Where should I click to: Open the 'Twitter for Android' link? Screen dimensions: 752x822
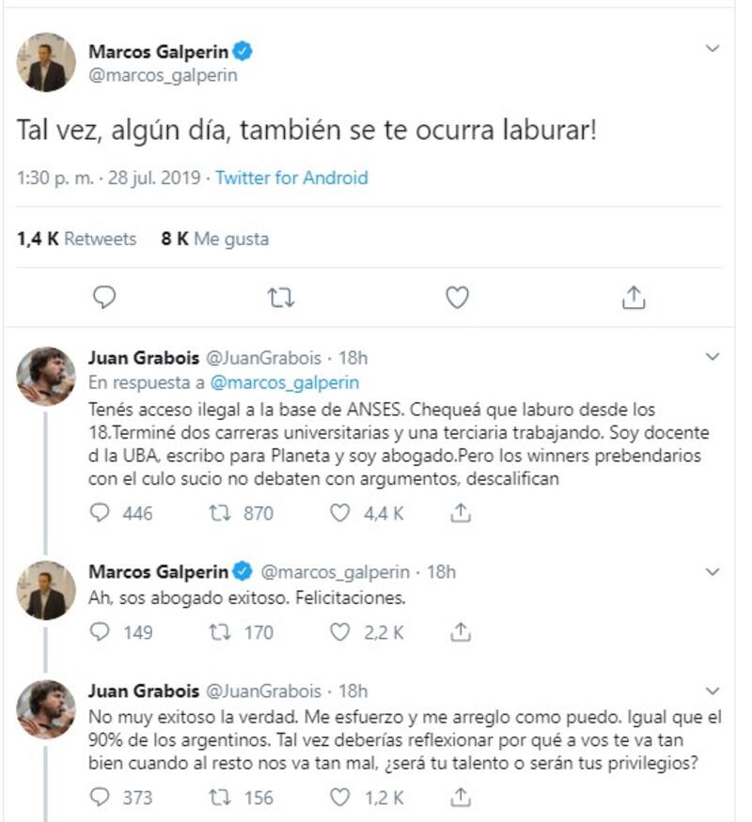(x=291, y=178)
